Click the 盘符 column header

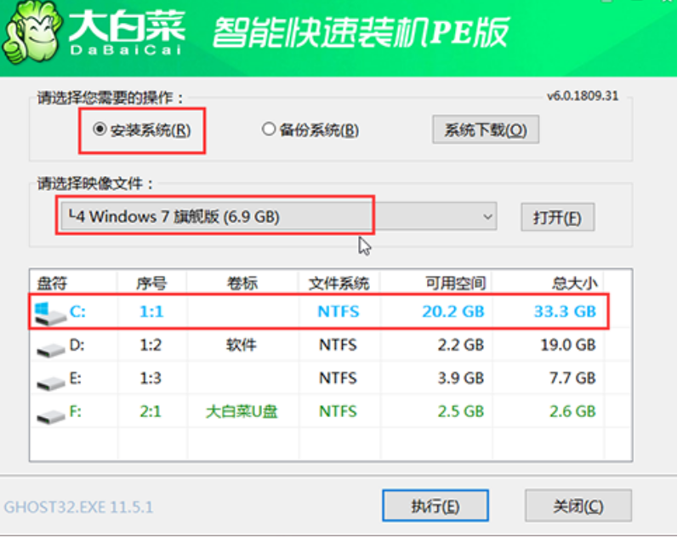pos(51,282)
